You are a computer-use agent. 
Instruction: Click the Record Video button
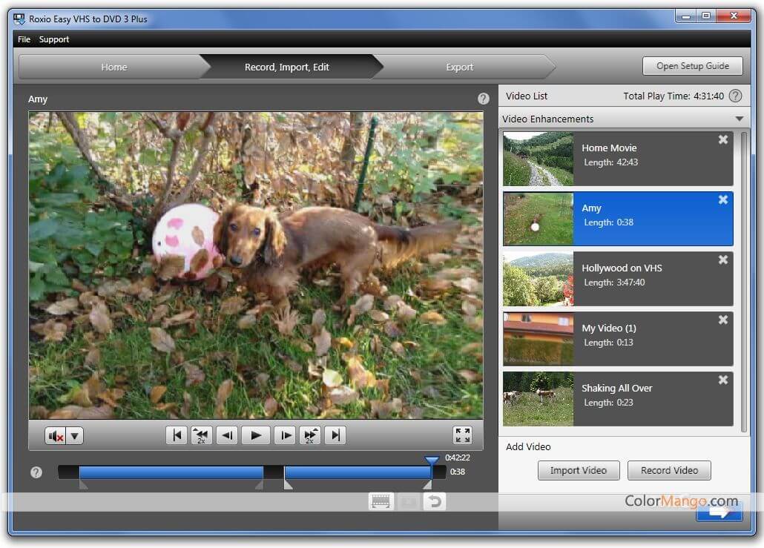click(x=669, y=470)
